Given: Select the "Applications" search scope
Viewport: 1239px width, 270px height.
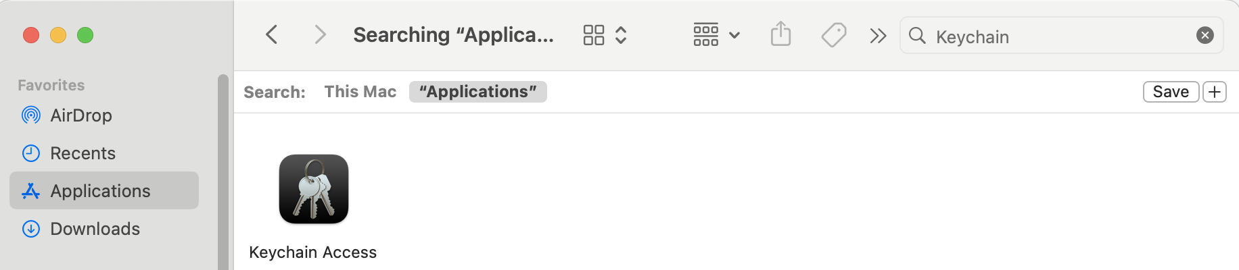Looking at the screenshot, I should coord(478,92).
